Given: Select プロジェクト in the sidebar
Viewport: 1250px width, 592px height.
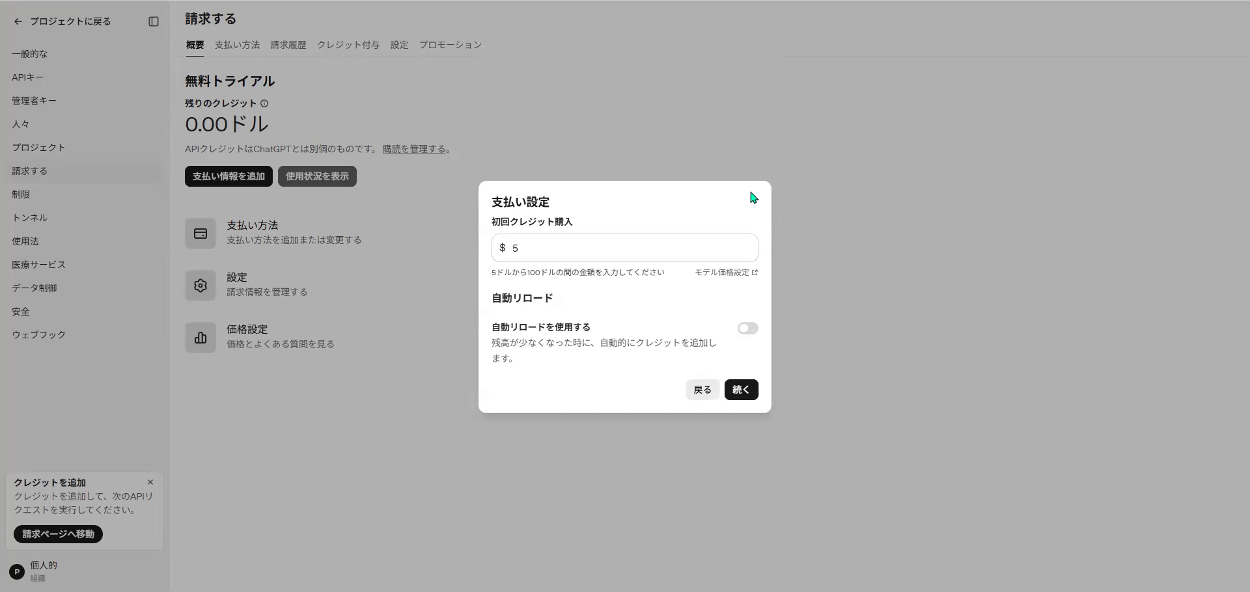Looking at the screenshot, I should 38,148.
